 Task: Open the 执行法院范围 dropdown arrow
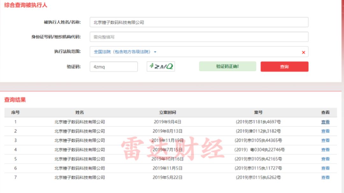pyautogui.click(x=155, y=52)
